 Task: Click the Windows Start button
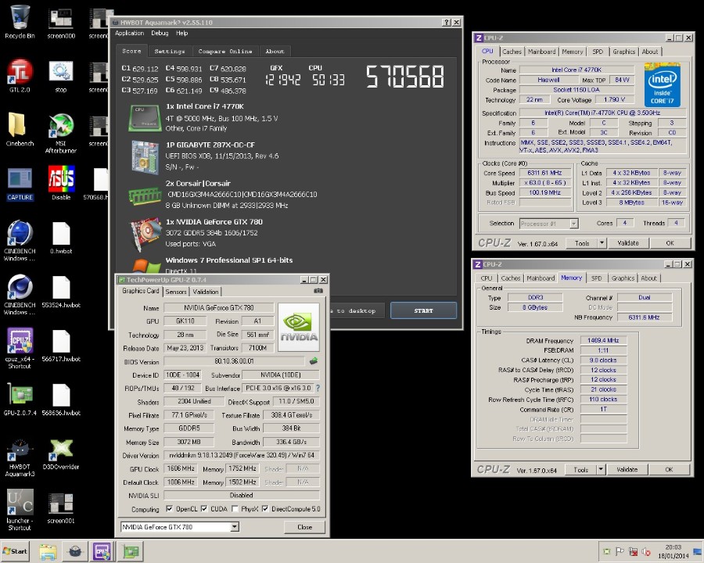16,552
